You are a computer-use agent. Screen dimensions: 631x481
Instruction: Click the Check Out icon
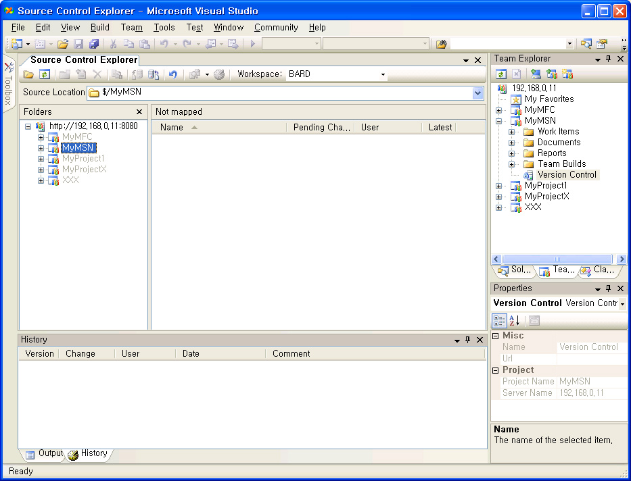pos(137,74)
